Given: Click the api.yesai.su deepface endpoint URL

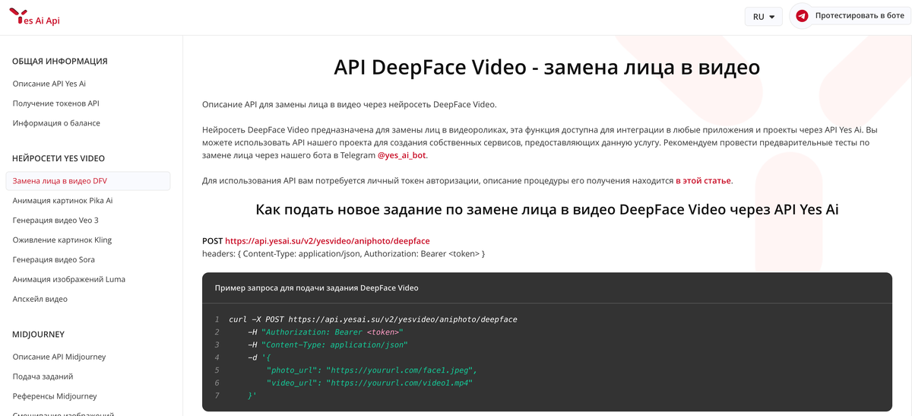Looking at the screenshot, I should point(328,241).
